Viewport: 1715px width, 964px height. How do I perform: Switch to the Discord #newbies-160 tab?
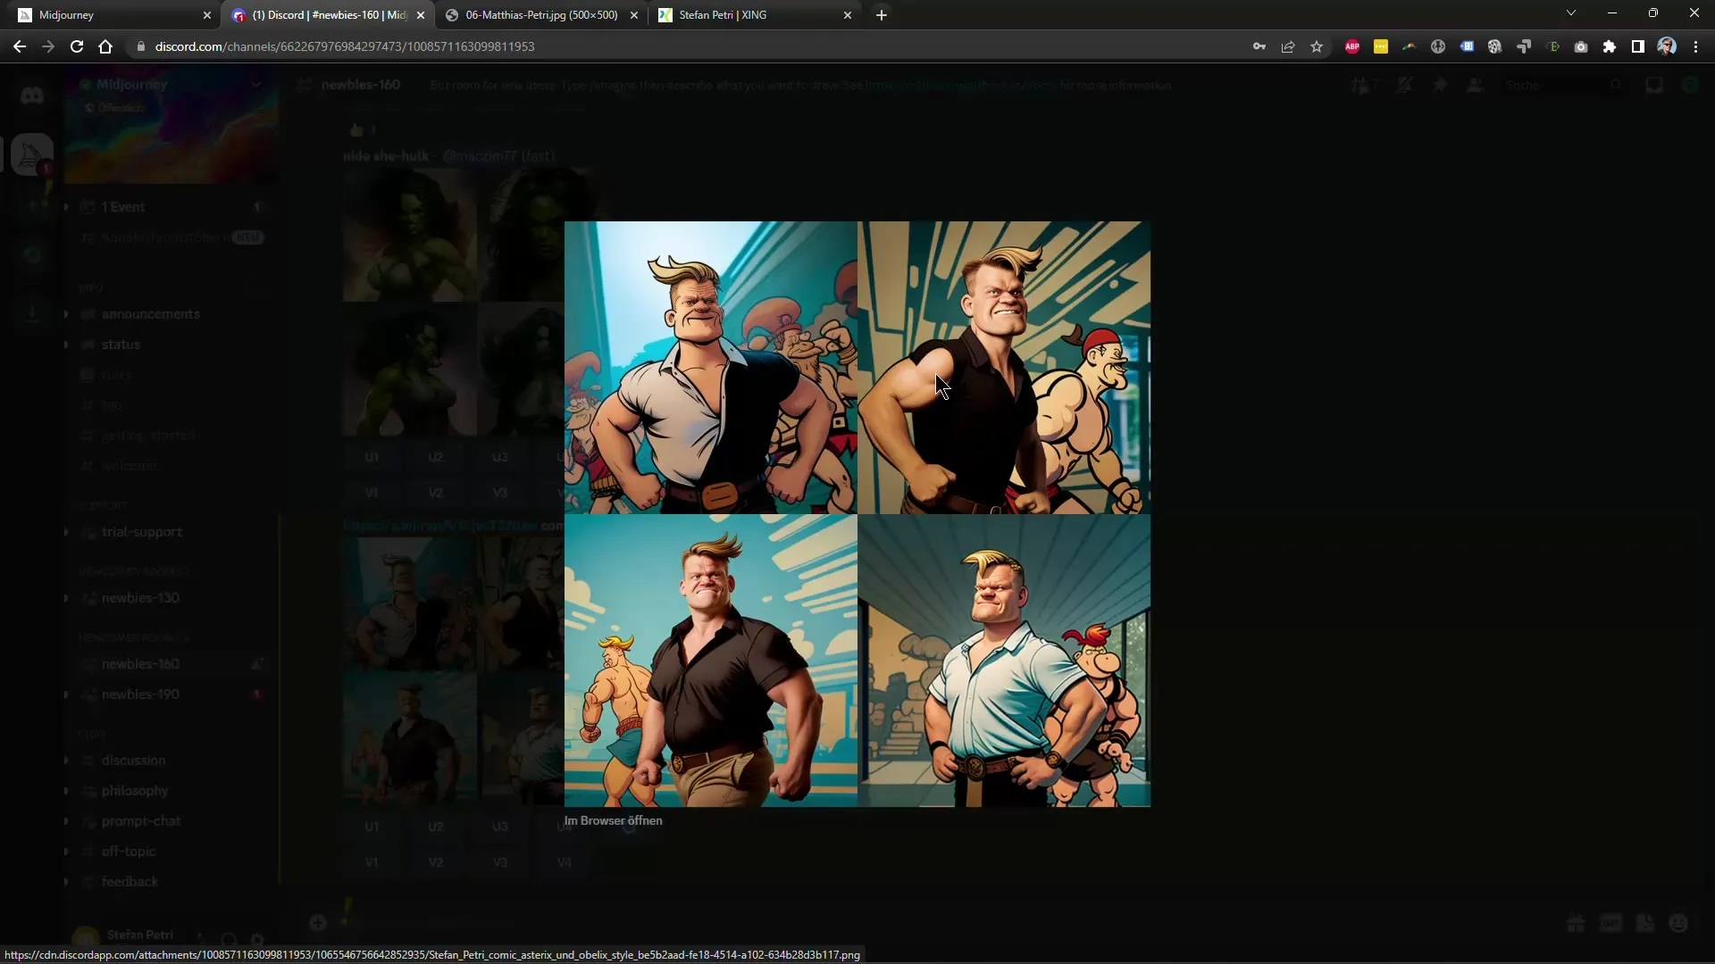(326, 15)
